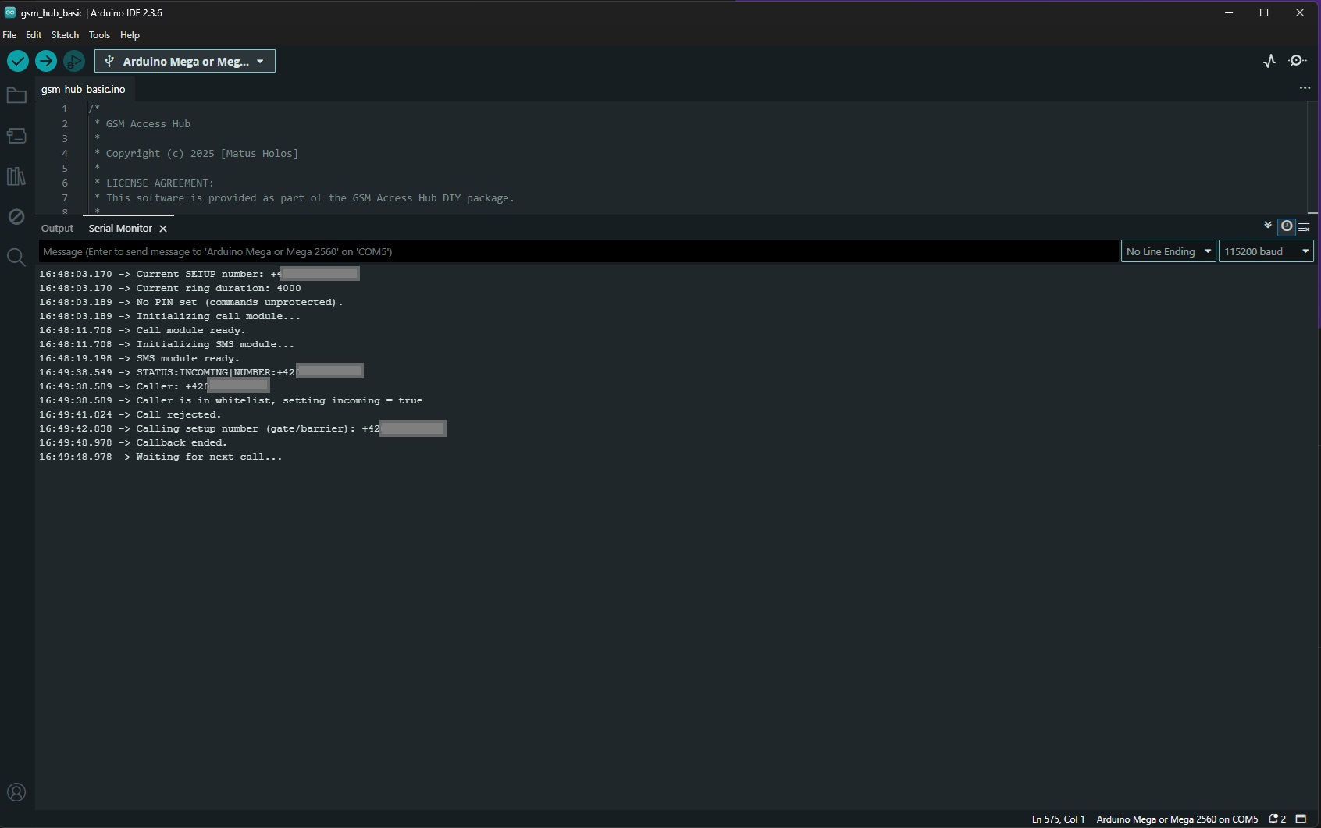The image size is (1321, 828).
Task: Click the 'Initializing SMS module...' log line
Action: [167, 344]
